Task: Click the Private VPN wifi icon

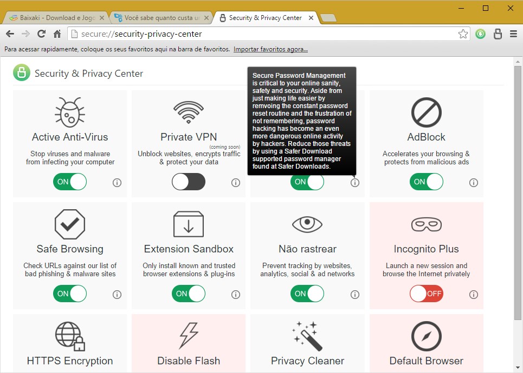Action: (189, 112)
